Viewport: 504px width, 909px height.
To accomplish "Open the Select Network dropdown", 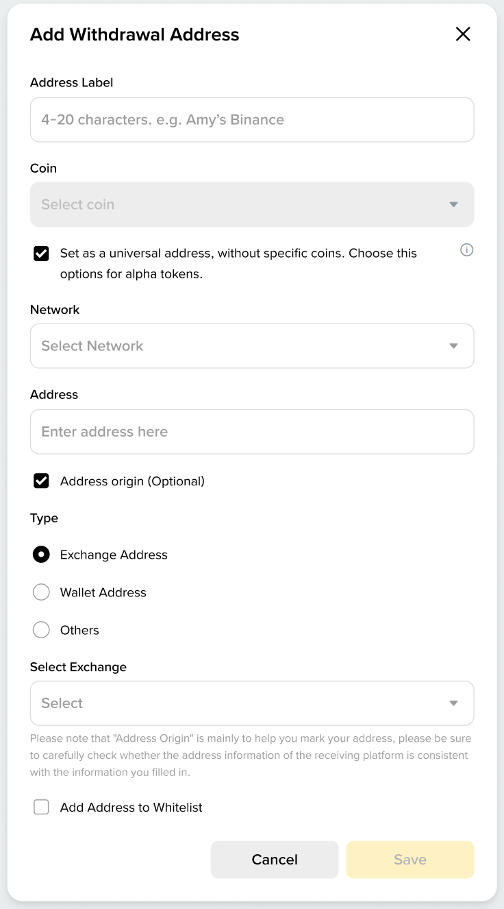I will point(252,346).
